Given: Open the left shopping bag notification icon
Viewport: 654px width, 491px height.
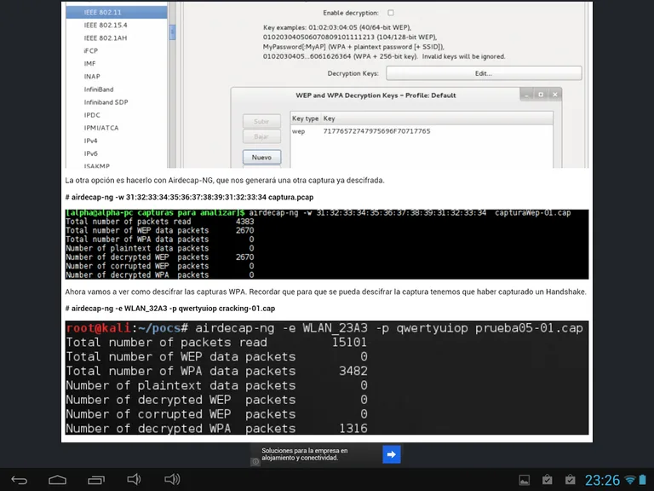Looking at the screenshot, I should coord(548,480).
